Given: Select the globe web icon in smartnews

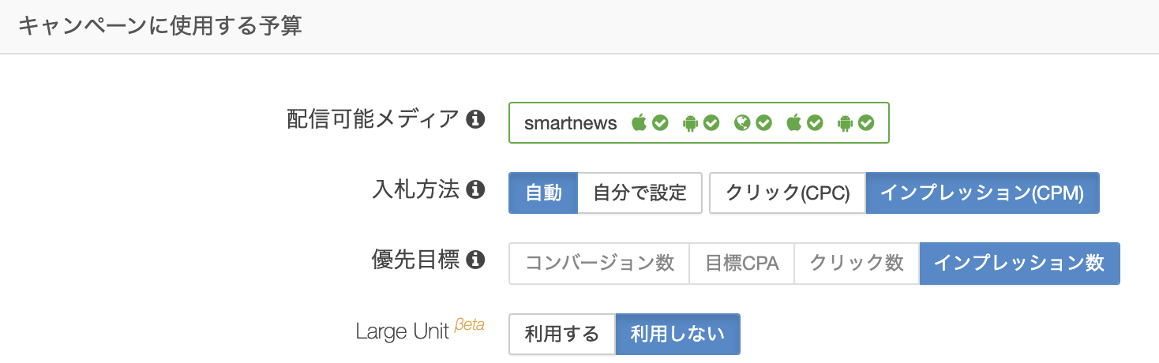Looking at the screenshot, I should coord(741,123).
